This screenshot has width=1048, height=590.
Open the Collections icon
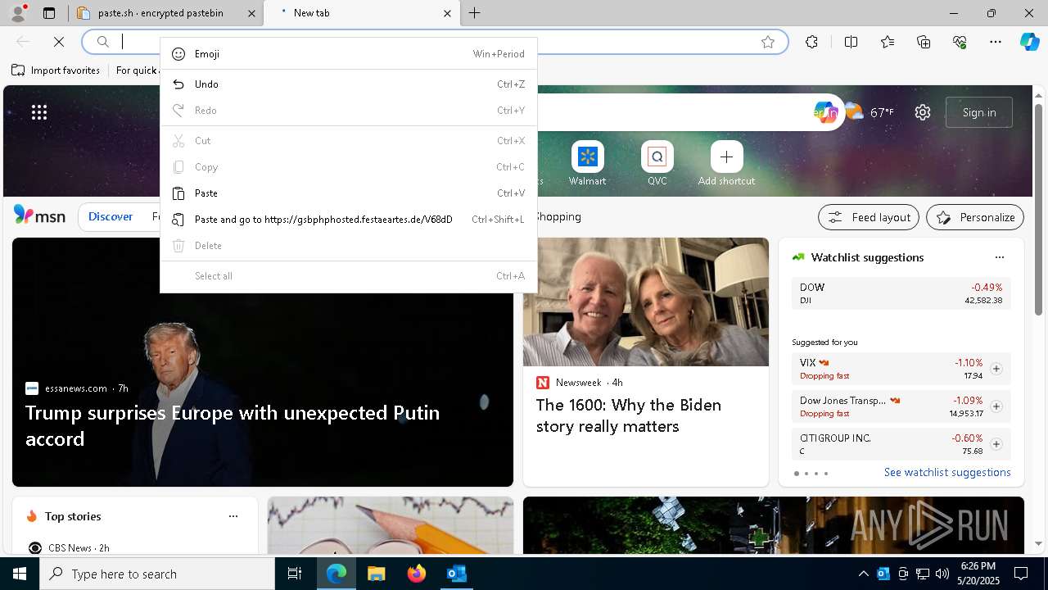(924, 42)
